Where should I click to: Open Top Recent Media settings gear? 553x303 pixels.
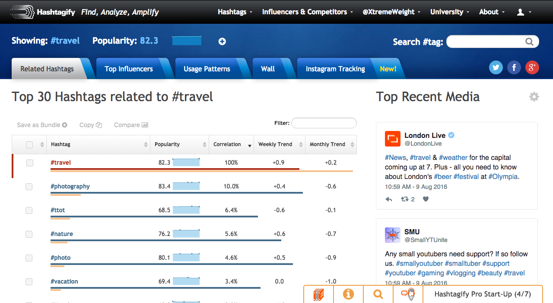coord(534,96)
